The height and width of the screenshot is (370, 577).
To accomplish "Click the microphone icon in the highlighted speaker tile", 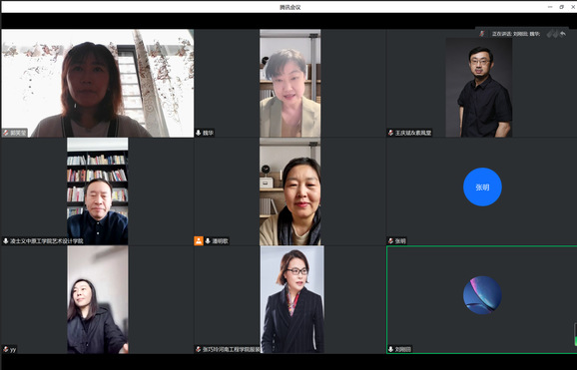I will pos(390,349).
